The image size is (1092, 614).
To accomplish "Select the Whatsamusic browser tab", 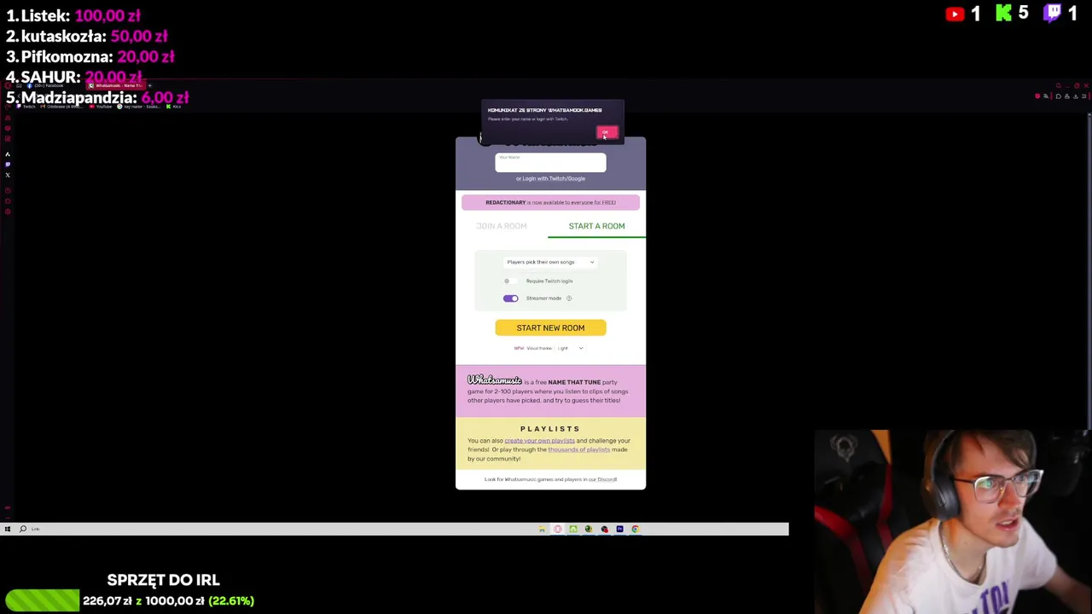I will (116, 85).
